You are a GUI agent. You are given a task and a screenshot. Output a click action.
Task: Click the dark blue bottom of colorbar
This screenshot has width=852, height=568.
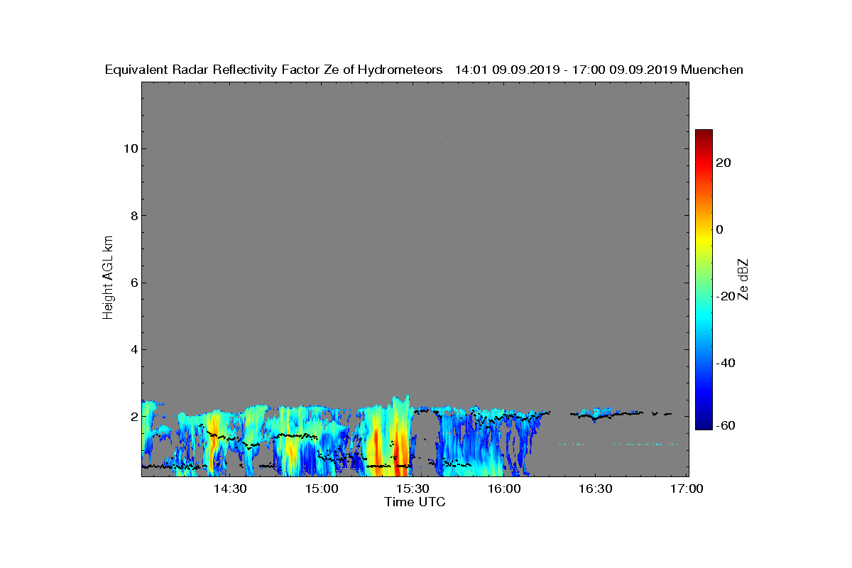pyautogui.click(x=704, y=424)
